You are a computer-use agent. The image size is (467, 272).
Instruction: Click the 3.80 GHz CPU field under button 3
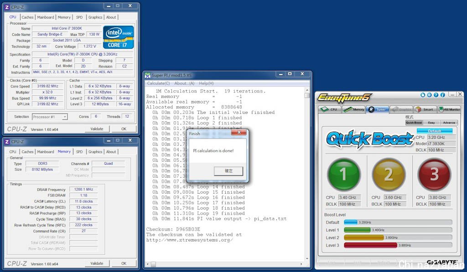coord(439,198)
